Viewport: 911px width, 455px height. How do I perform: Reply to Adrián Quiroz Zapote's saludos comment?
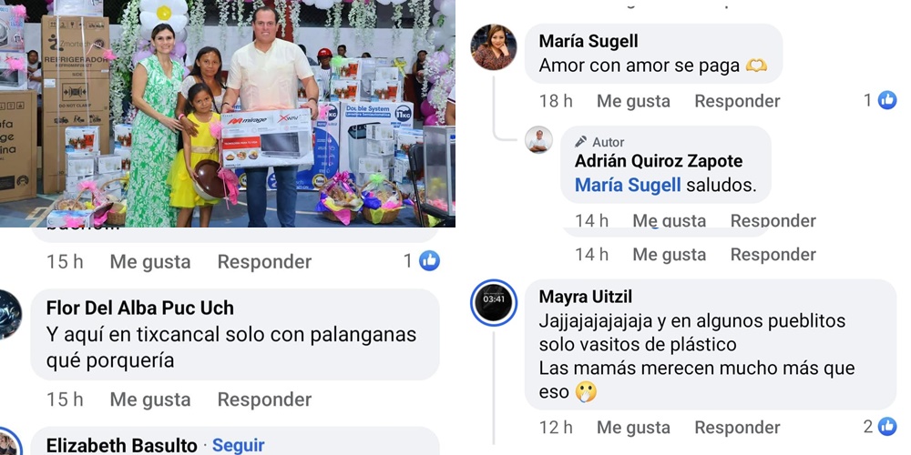point(773,220)
